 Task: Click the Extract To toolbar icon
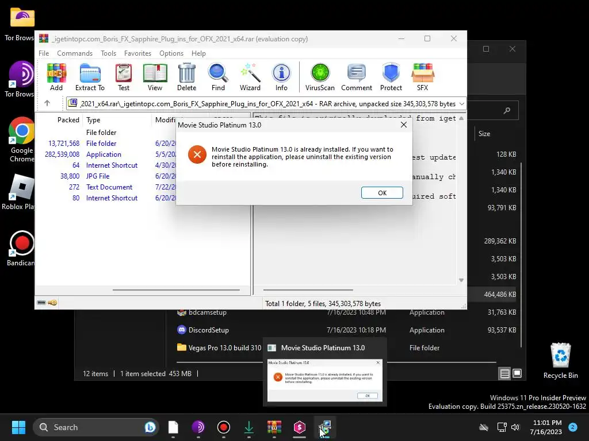[90, 77]
